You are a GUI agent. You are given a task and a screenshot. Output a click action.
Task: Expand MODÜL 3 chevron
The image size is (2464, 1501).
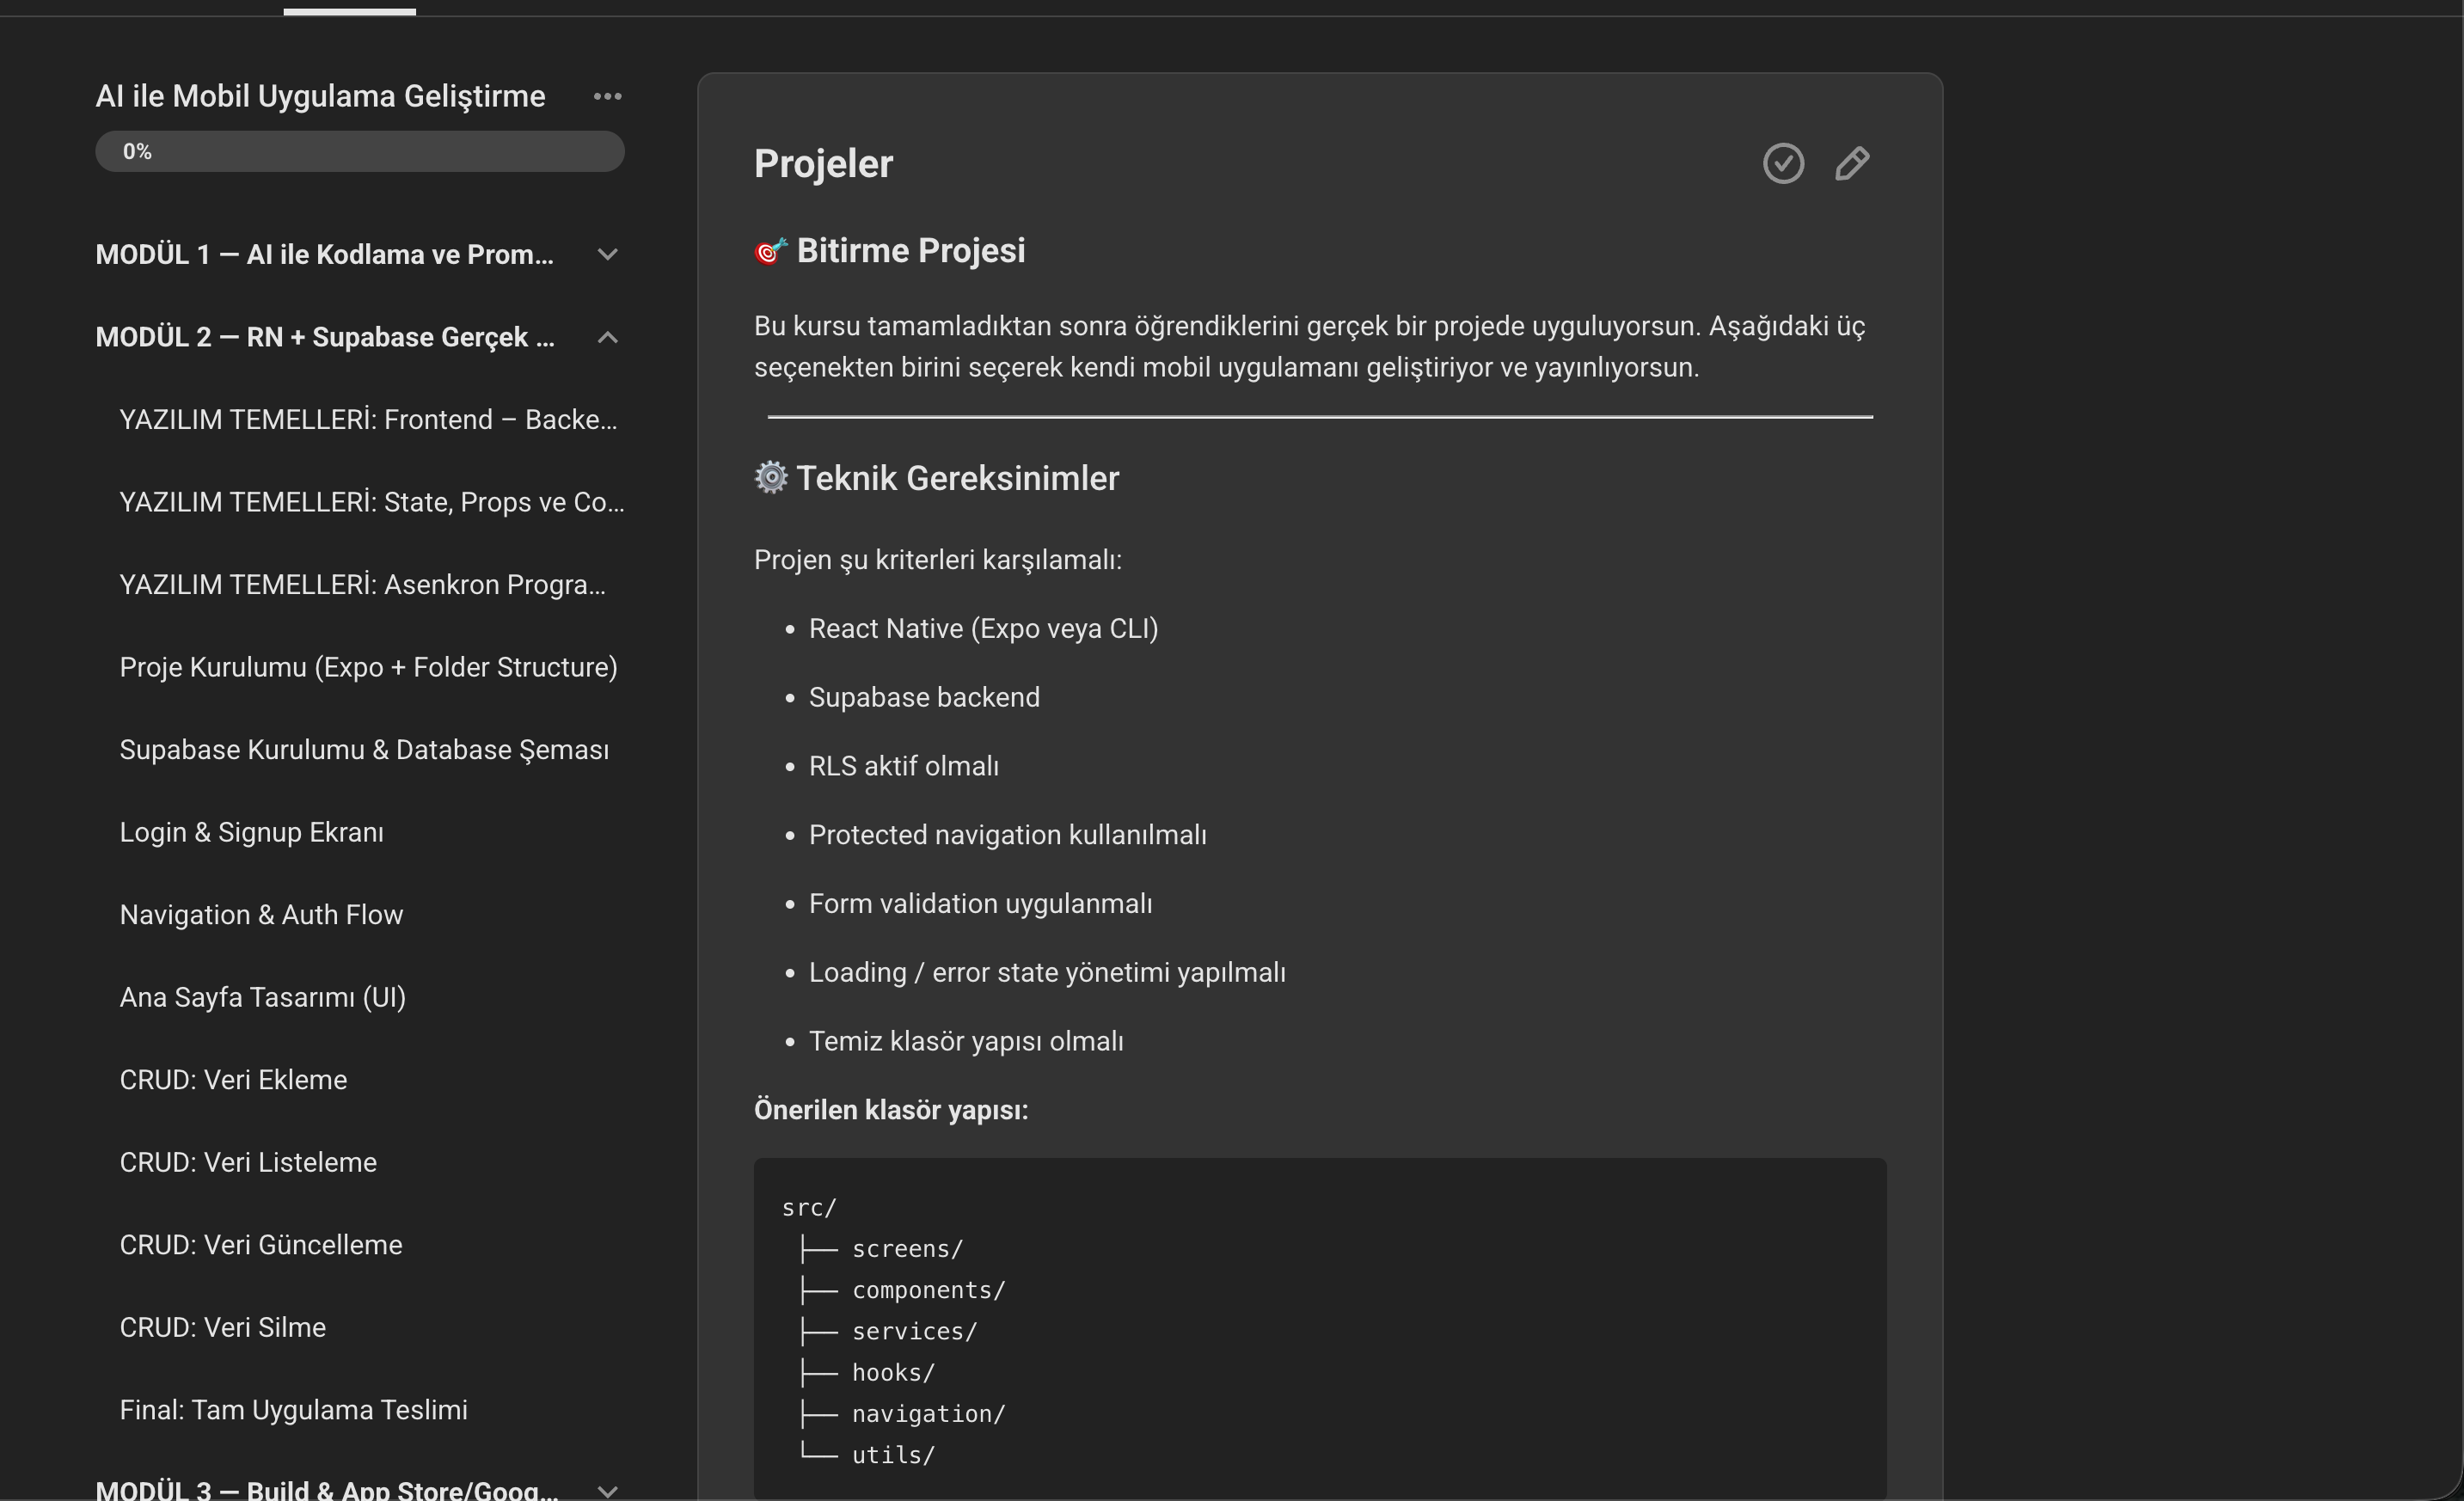[x=607, y=1490]
